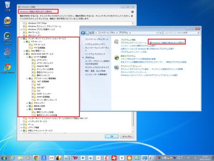This screenshot has width=214, height=161.
Task: Collapse the 'アプリケーション開発機能' tree node
Action: (27, 78)
